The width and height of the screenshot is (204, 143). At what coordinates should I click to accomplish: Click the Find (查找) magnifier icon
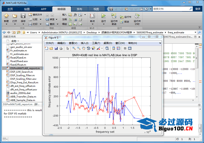coord(47,24)
